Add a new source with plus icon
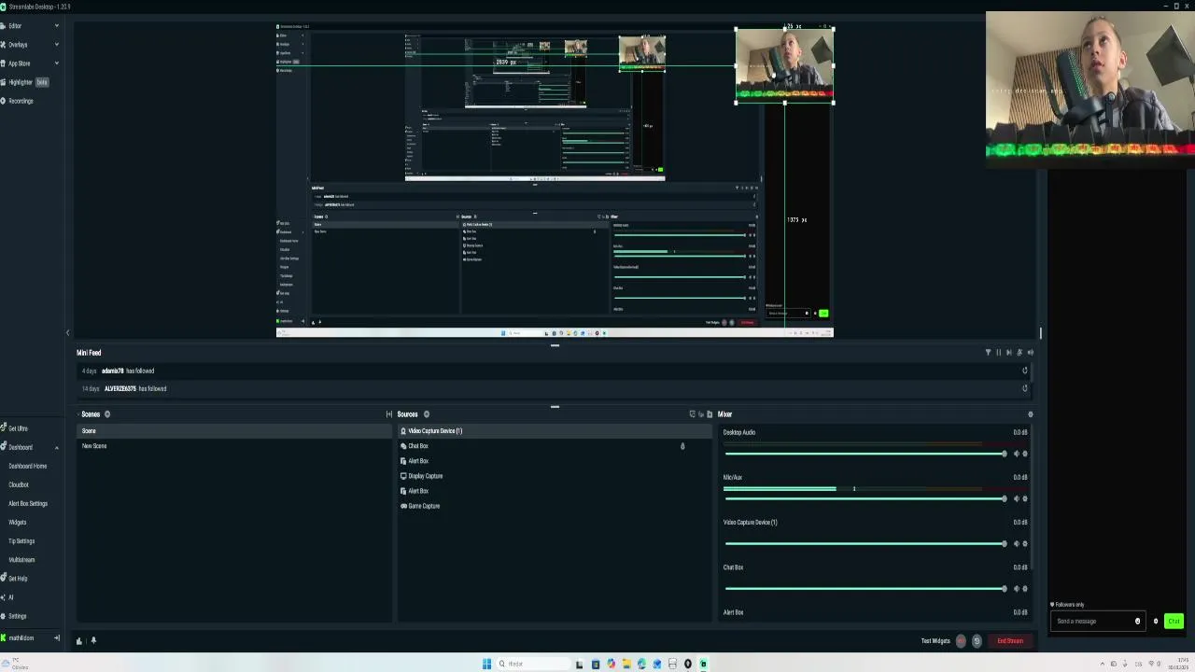 click(x=427, y=414)
